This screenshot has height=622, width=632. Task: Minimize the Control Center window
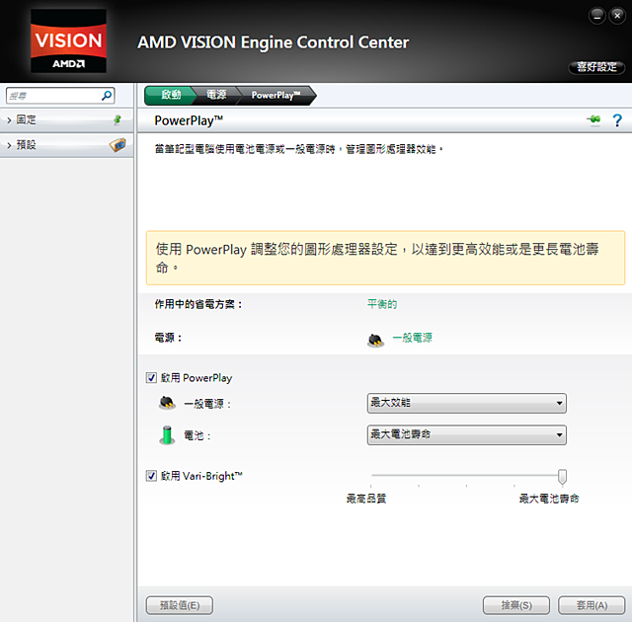pyautogui.click(x=596, y=16)
